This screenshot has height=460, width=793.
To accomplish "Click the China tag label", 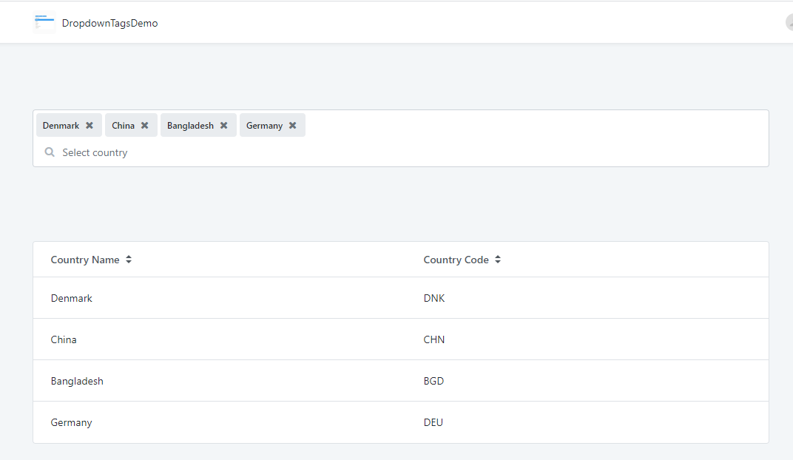I will tap(123, 126).
